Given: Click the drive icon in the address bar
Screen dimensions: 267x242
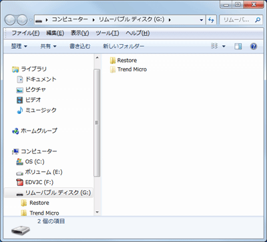Looking at the screenshot, I should [x=39, y=20].
